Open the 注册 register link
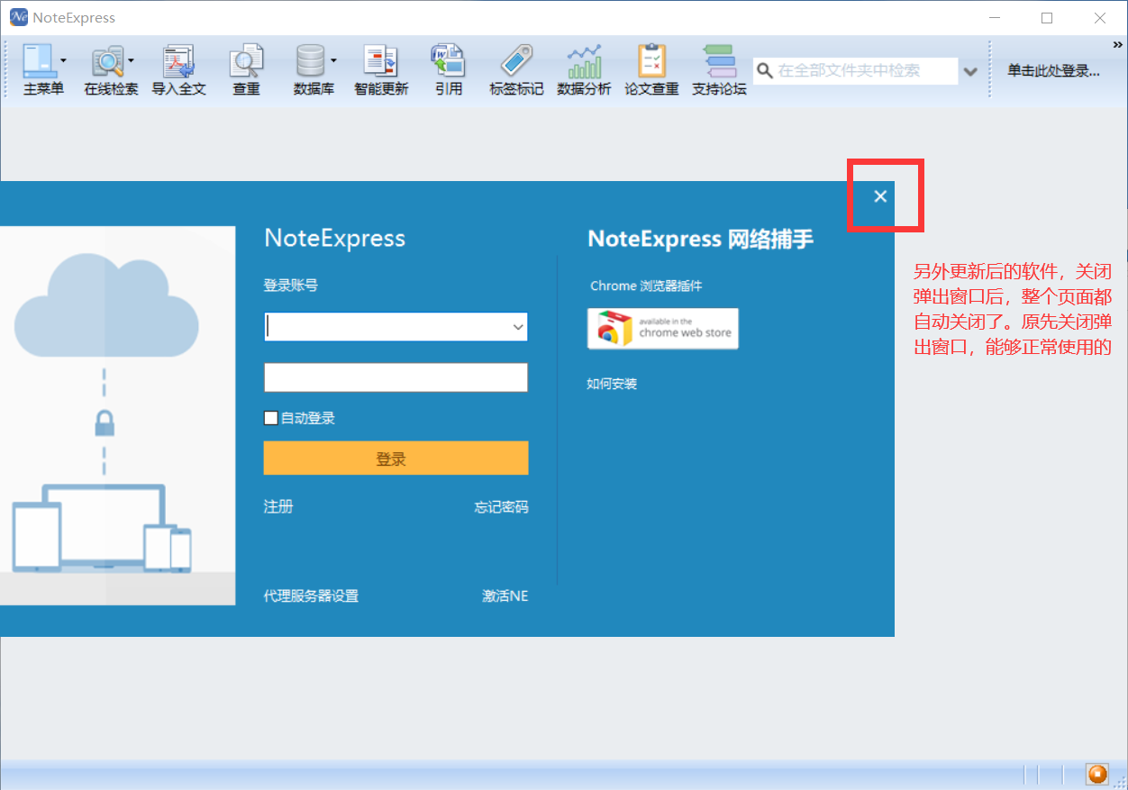1128x790 pixels. [278, 506]
